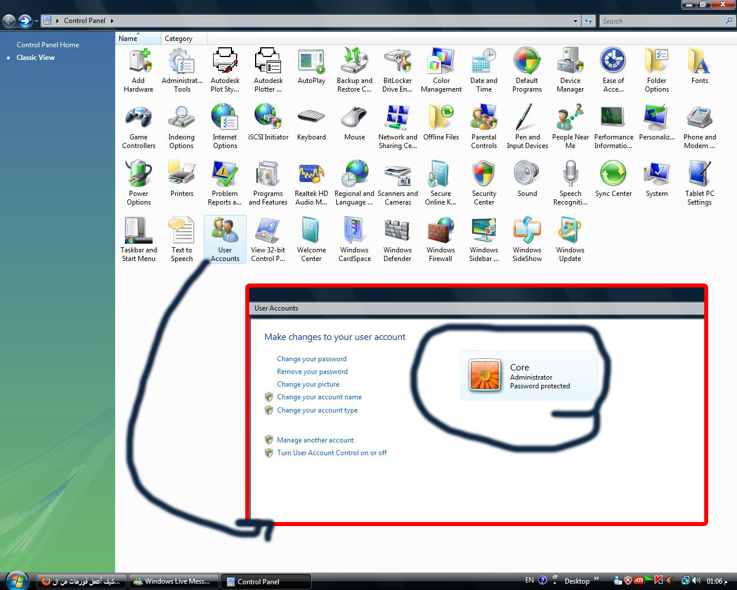
Task: Go to Control Panel Home
Action: pyautogui.click(x=48, y=45)
